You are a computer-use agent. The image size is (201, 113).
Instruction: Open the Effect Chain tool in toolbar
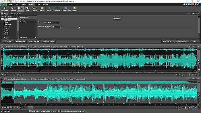click(4, 9)
